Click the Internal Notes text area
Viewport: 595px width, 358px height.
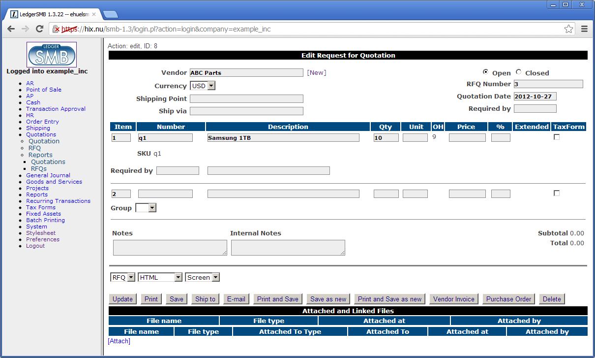288,248
